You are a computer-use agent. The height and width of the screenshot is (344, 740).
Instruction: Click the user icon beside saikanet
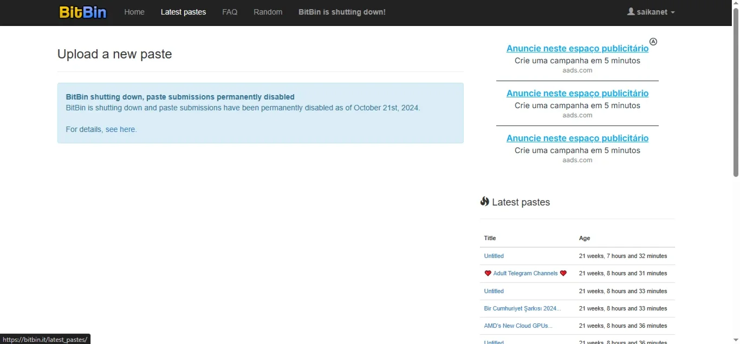[x=631, y=11]
